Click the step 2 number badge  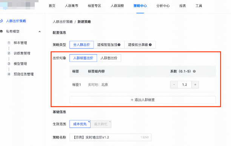pyautogui.click(x=9, y=53)
